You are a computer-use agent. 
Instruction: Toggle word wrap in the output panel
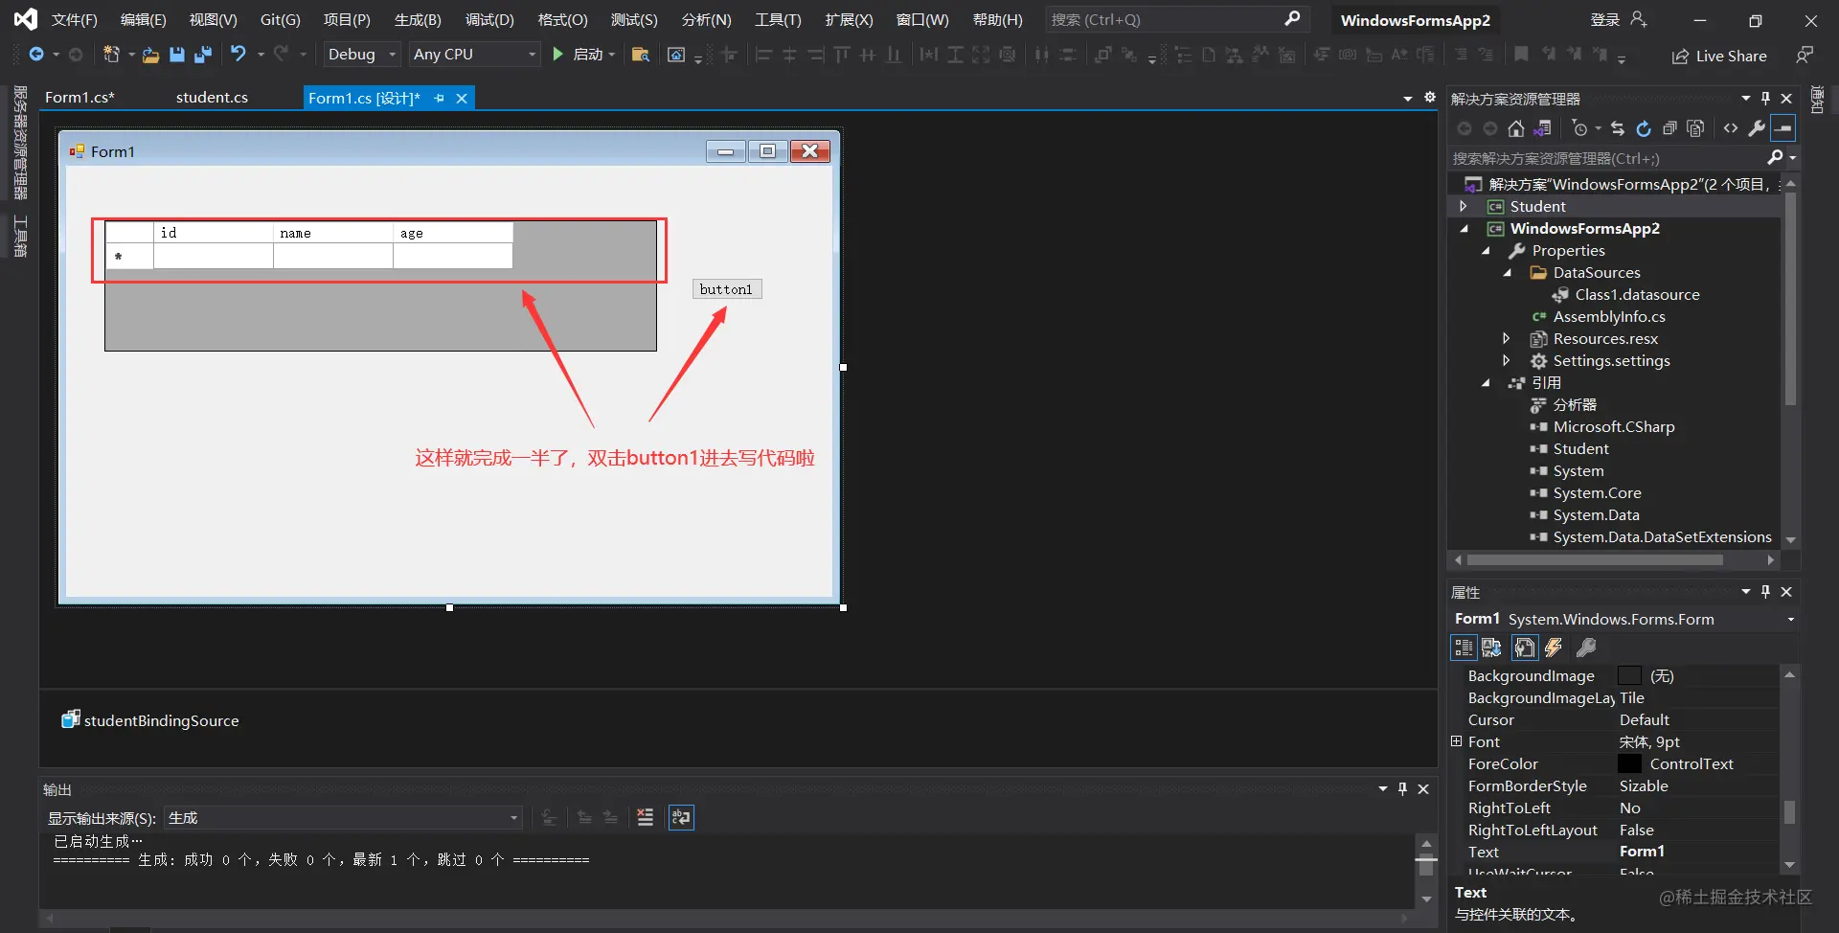tap(681, 817)
